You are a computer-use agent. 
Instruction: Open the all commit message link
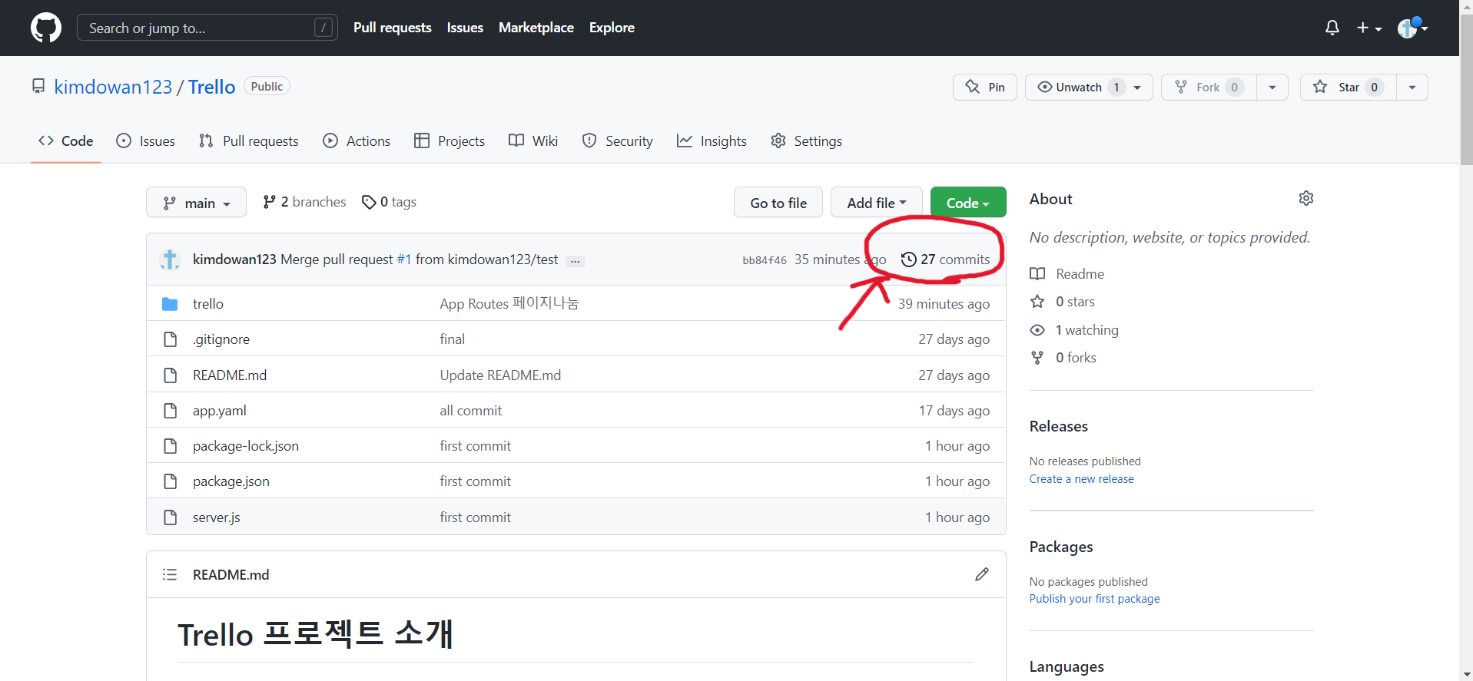click(471, 411)
